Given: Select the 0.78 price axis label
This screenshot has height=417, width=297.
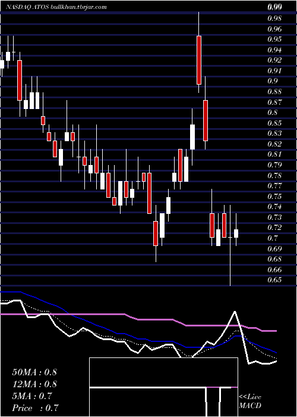Looking at the screenshot, I should tap(274, 176).
